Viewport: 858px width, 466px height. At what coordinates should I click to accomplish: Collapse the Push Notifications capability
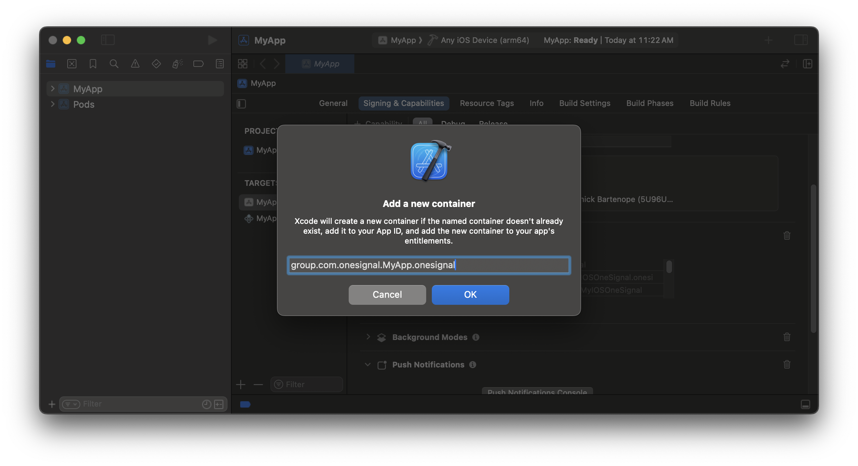tap(368, 364)
